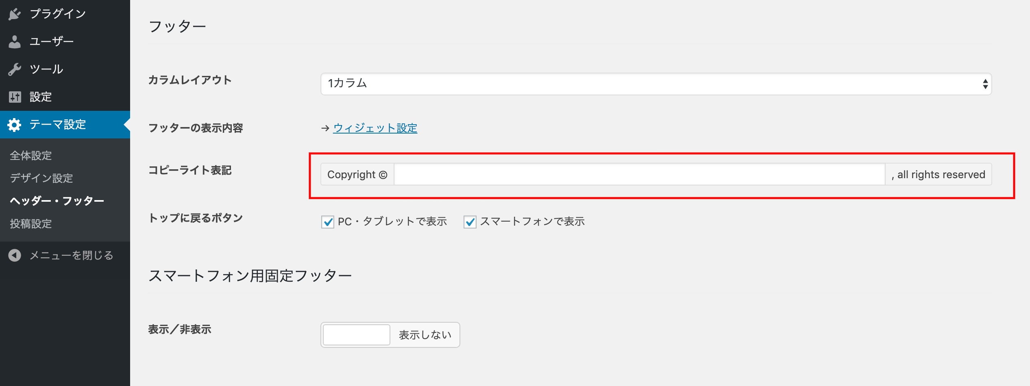Open the デザイン設定 submenu item
The height and width of the screenshot is (386, 1030).
pos(41,178)
